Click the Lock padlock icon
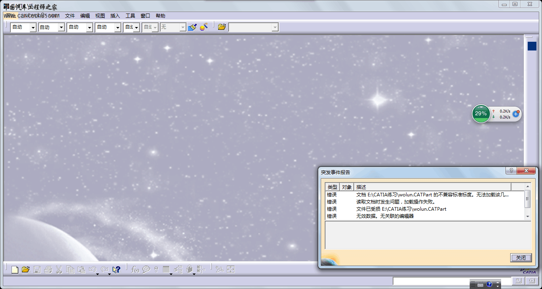 tap(190, 269)
